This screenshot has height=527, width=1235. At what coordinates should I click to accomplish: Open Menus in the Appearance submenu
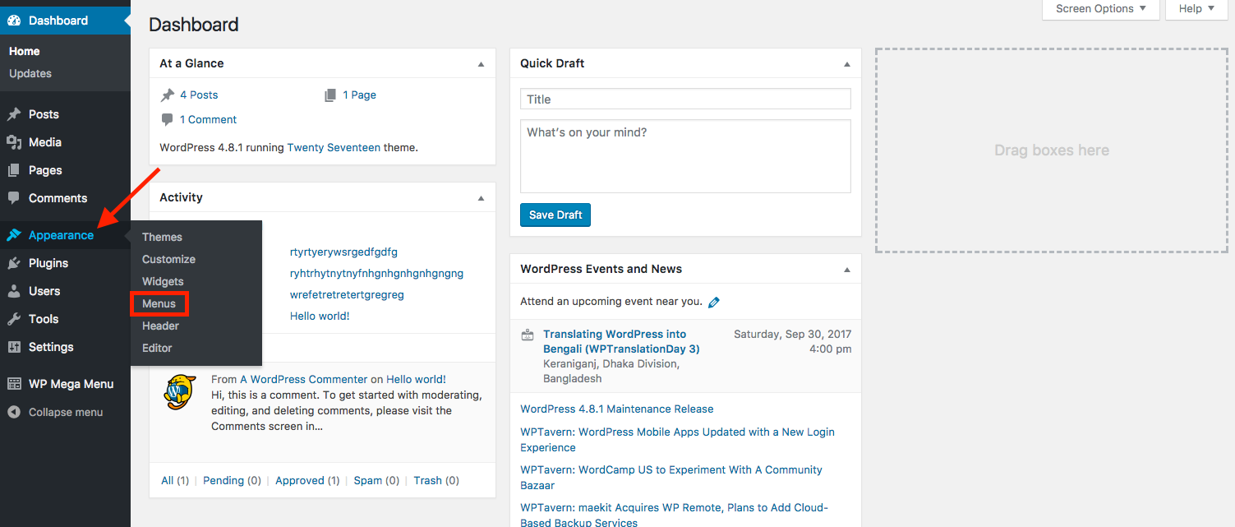[159, 303]
